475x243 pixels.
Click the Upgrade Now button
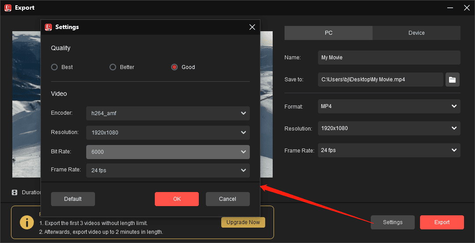[243, 222]
